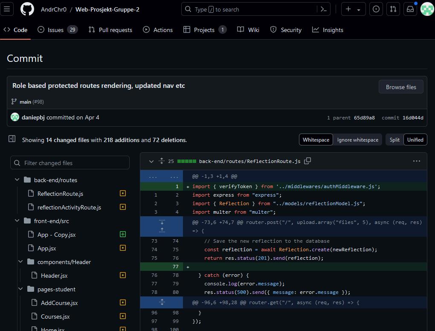
Task: Select Ignore whitespace option
Action: point(358,140)
